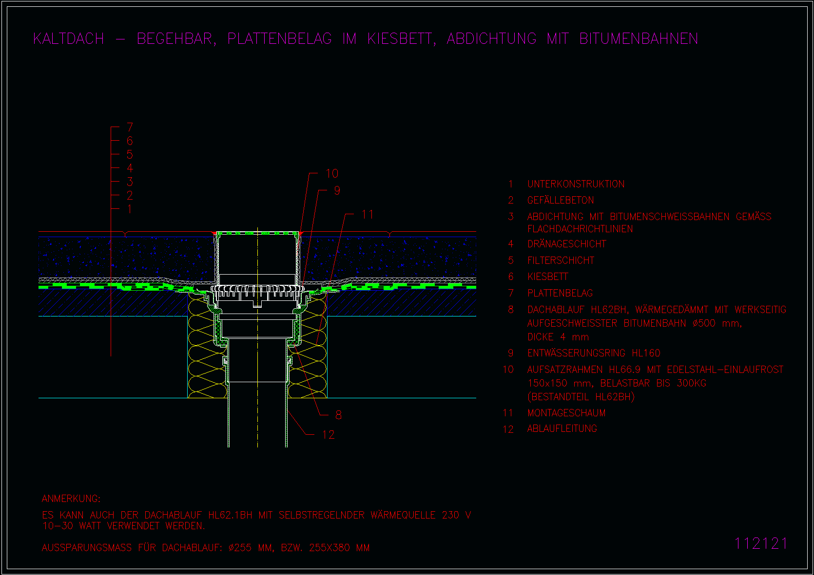814x575 pixels.
Task: Select the ANMERKUNG: heading
Action: [71, 499]
